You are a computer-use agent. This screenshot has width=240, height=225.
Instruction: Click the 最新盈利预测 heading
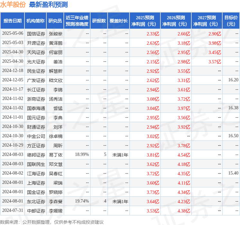pos(48,4)
